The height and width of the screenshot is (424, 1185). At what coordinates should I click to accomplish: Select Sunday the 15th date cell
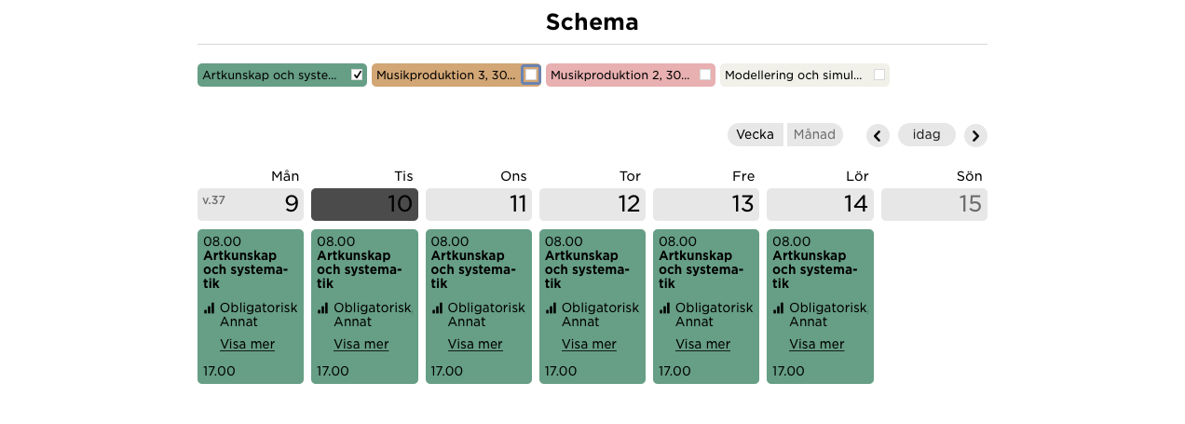point(934,204)
